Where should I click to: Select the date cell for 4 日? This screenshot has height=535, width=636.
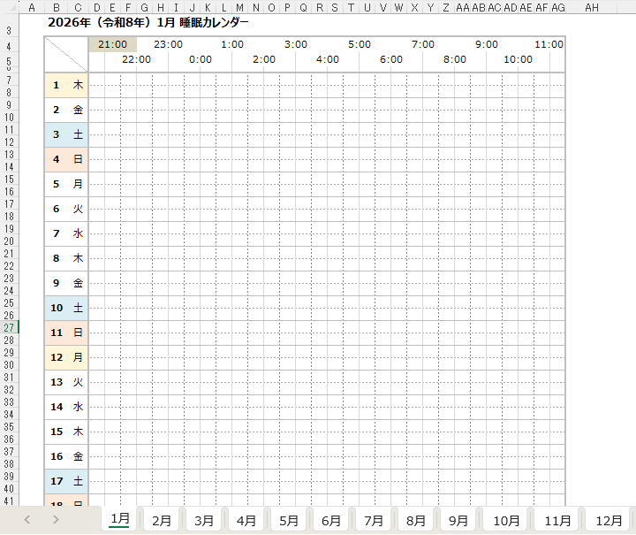point(66,160)
